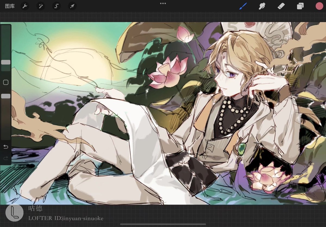Screen dimensions: 326x227
Task: Open the pink color swatch picker
Action: 319,6
